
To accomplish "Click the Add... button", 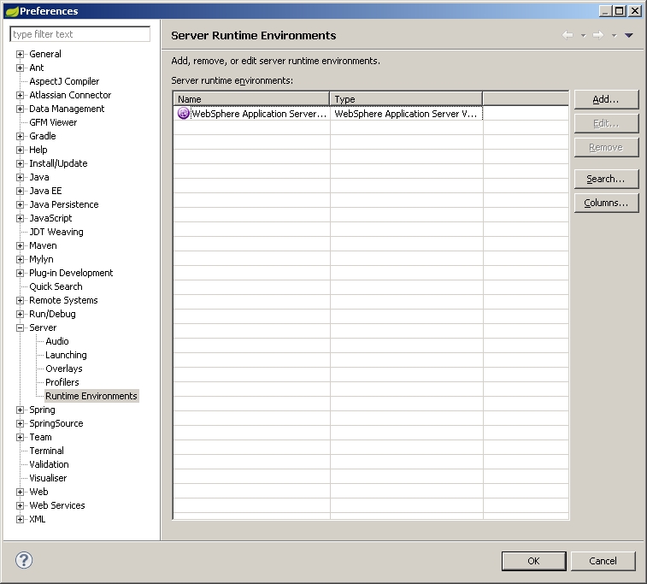I will (606, 99).
